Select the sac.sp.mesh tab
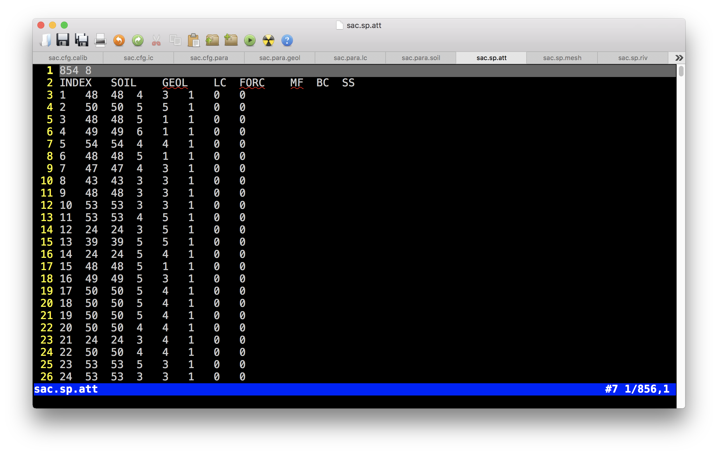 pos(562,58)
